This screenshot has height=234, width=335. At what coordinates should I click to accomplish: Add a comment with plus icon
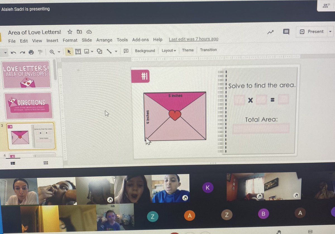[126, 51]
